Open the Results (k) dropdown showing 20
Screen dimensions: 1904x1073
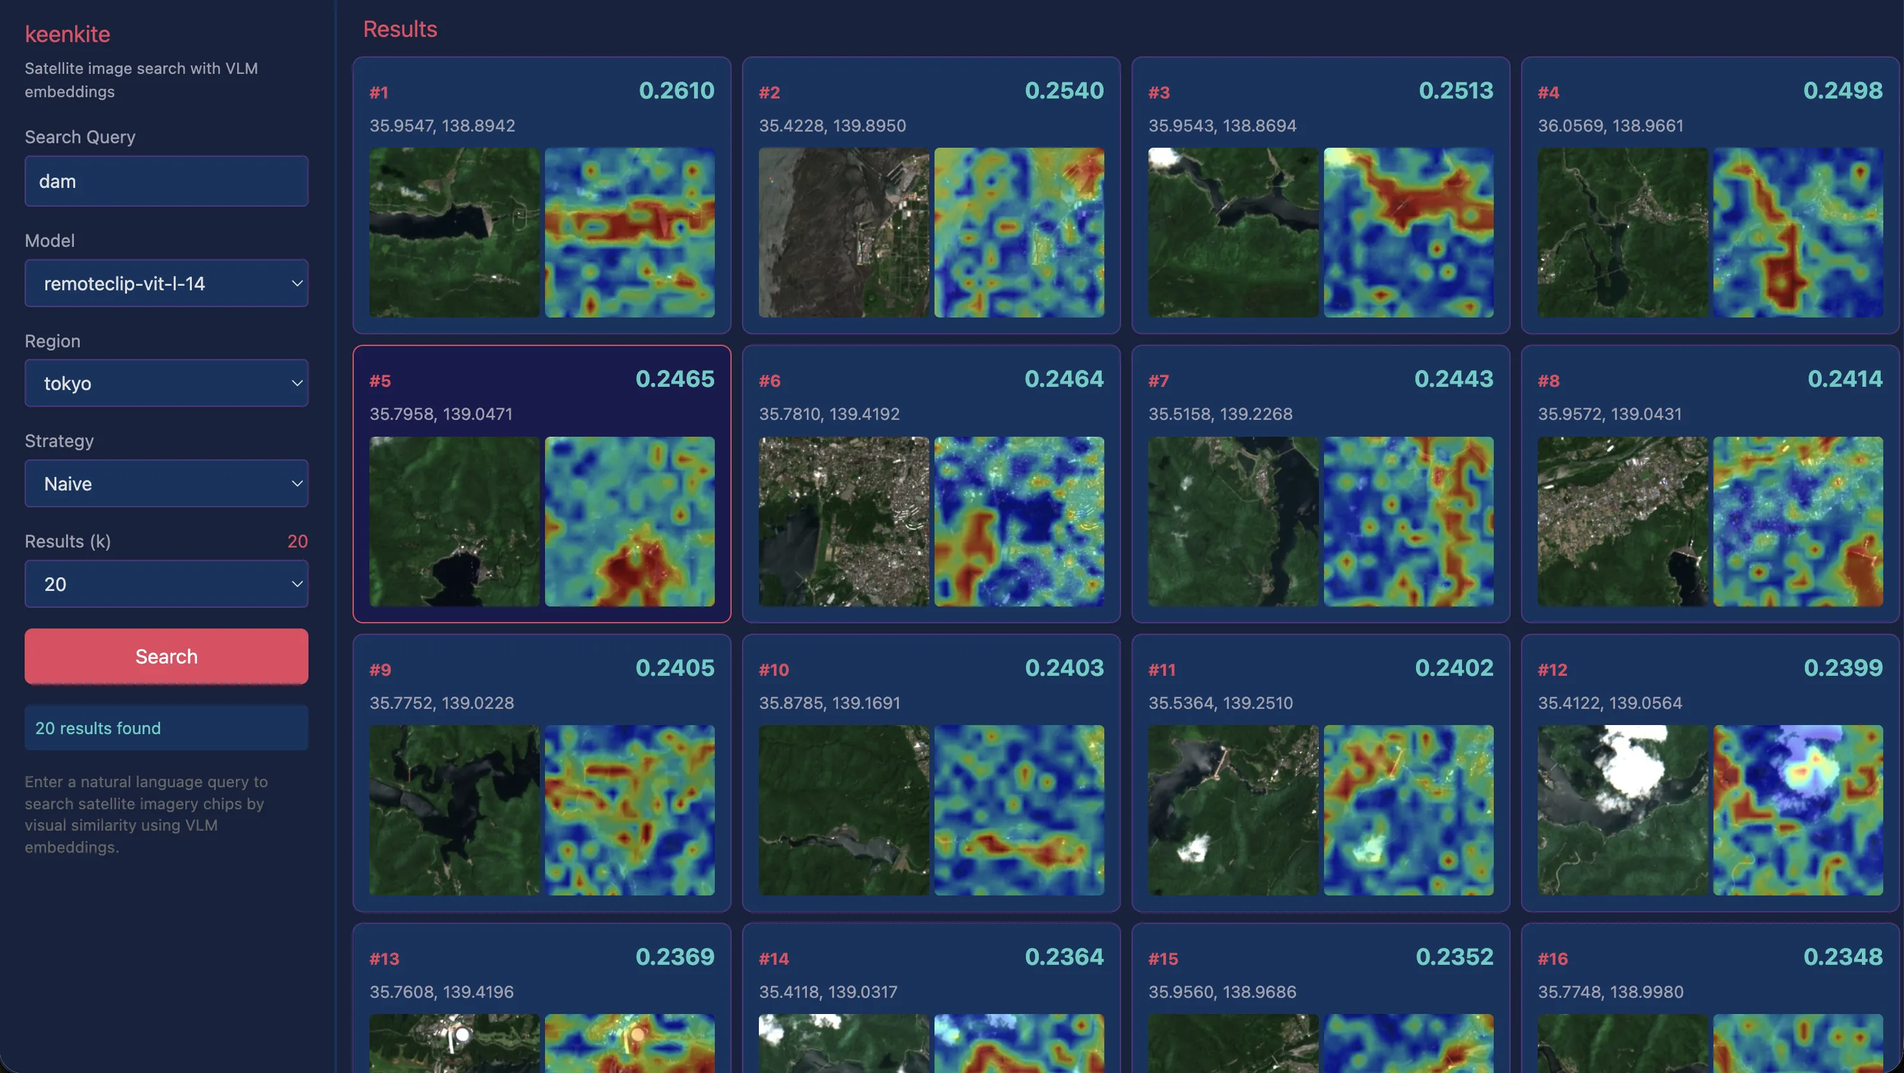[167, 584]
